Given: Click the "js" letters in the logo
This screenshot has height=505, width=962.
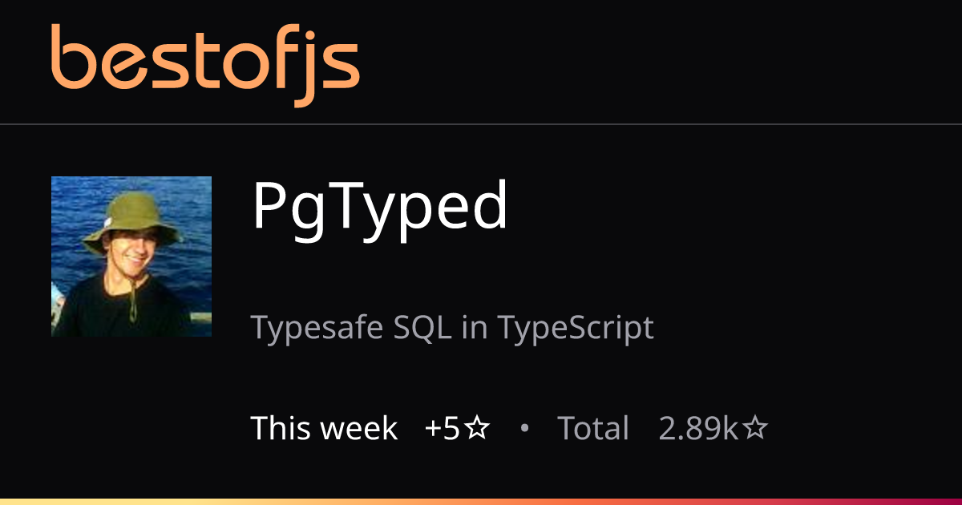Looking at the screenshot, I should (325, 68).
